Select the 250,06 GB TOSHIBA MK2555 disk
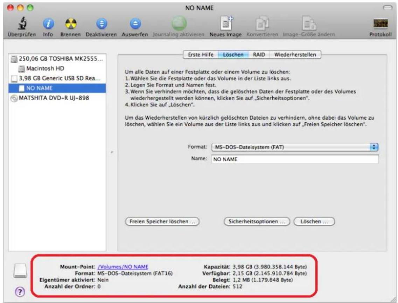Screen dimensions: 398x303 click(57, 59)
